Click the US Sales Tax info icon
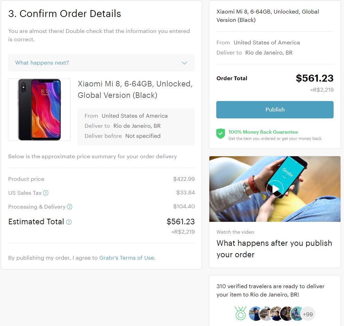Image resolution: width=344 pixels, height=326 pixels. pos(45,193)
